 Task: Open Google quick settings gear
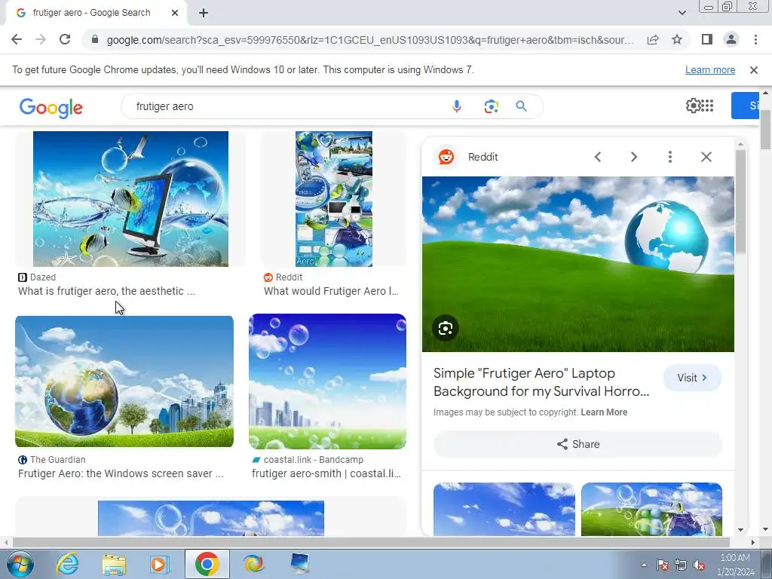693,106
